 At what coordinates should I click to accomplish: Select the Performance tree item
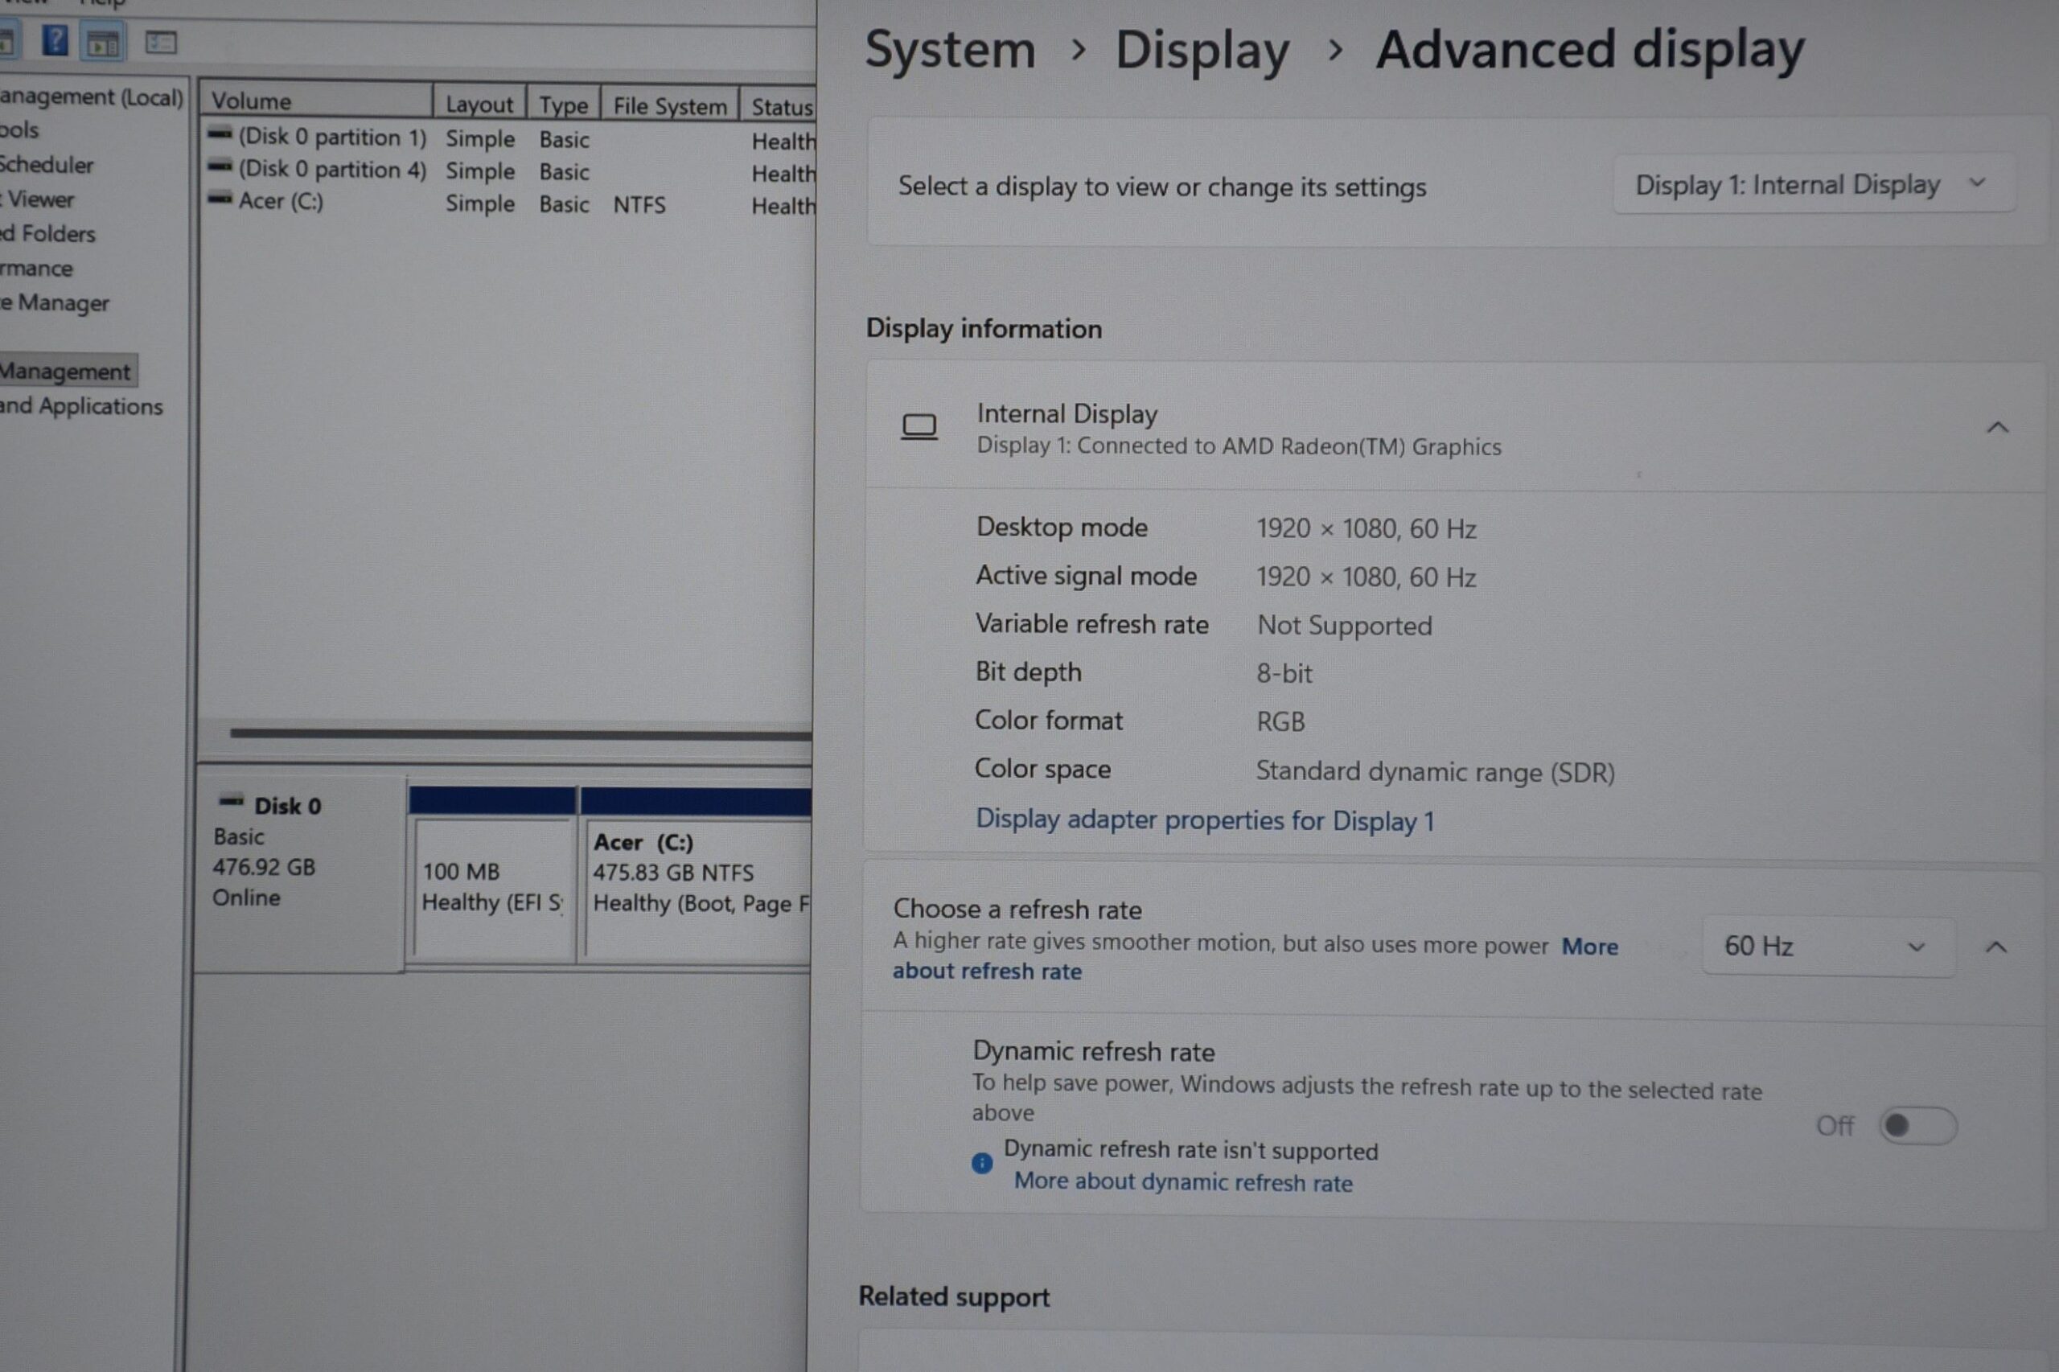pyautogui.click(x=36, y=269)
